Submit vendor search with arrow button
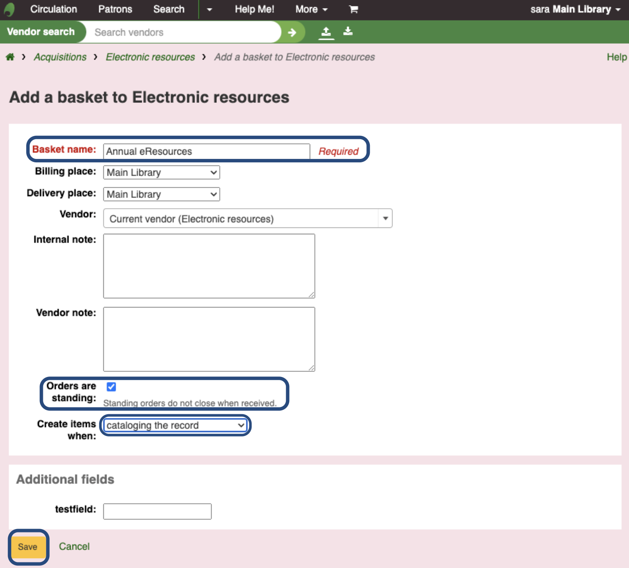 [292, 32]
